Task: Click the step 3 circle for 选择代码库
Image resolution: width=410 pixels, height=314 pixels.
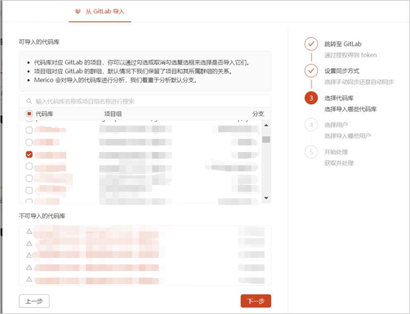Action: pos(311,98)
